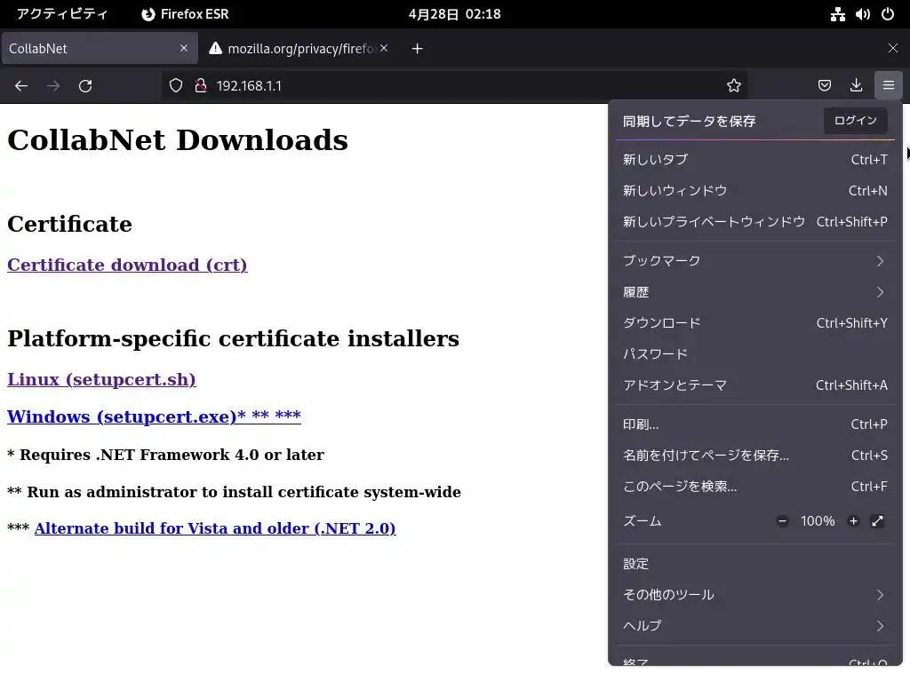Select 新しいタブ menu item

(754, 160)
